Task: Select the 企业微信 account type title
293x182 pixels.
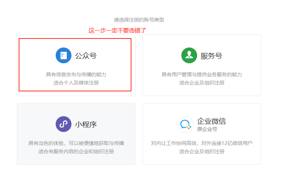Action: tap(211, 121)
